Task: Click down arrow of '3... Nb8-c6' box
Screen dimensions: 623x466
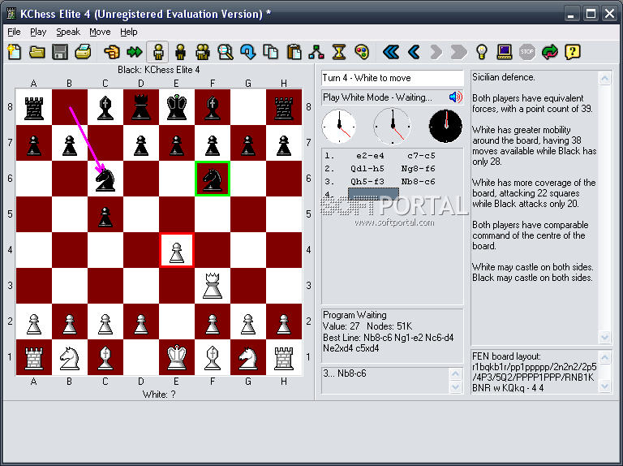Action: (455, 386)
